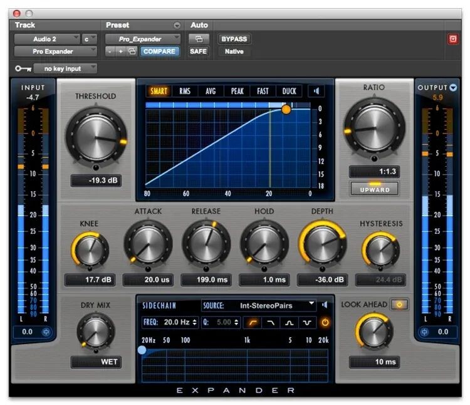Click the key input key icon
The image size is (470, 405).
click(23, 68)
